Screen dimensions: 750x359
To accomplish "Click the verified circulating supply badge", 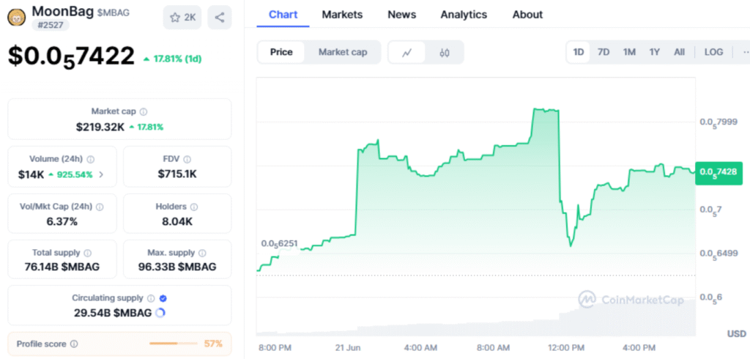I will click(163, 298).
